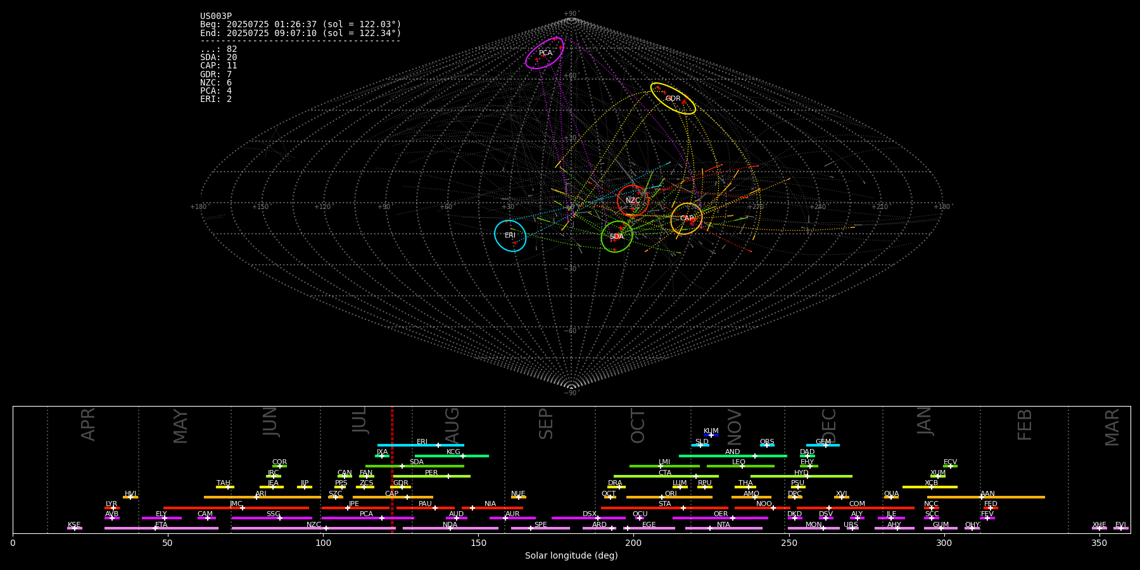Click the JUL month label in the timeline
1140x570 pixels.
(x=360, y=420)
